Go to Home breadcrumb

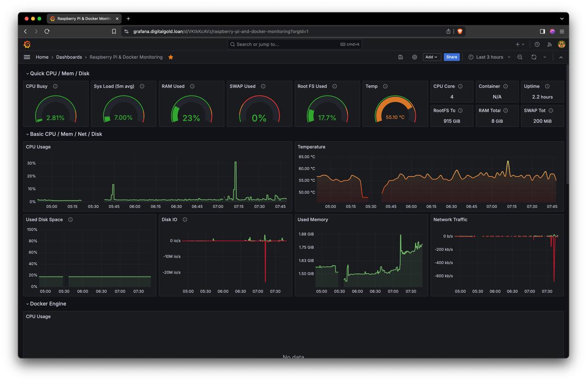tap(42, 57)
